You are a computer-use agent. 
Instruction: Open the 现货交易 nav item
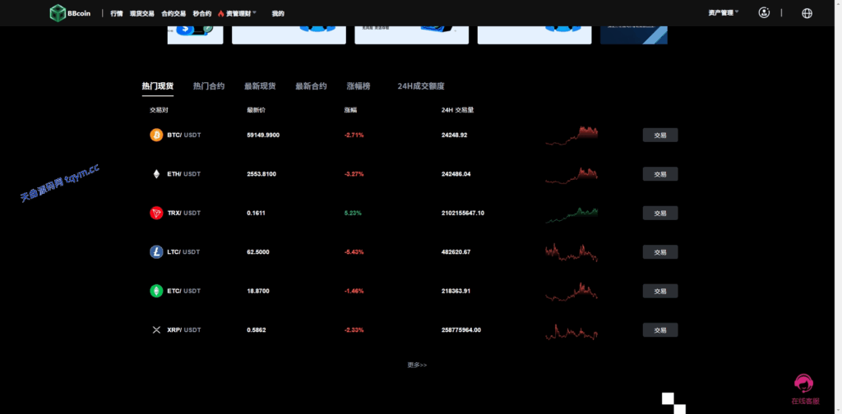pos(141,13)
